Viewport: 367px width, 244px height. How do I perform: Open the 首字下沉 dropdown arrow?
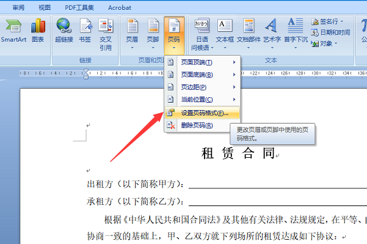[296, 48]
